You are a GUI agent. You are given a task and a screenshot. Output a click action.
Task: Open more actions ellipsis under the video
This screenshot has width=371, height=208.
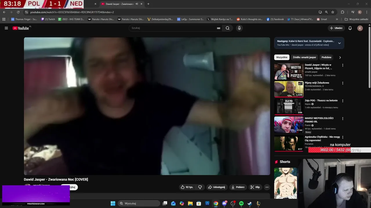click(267, 187)
